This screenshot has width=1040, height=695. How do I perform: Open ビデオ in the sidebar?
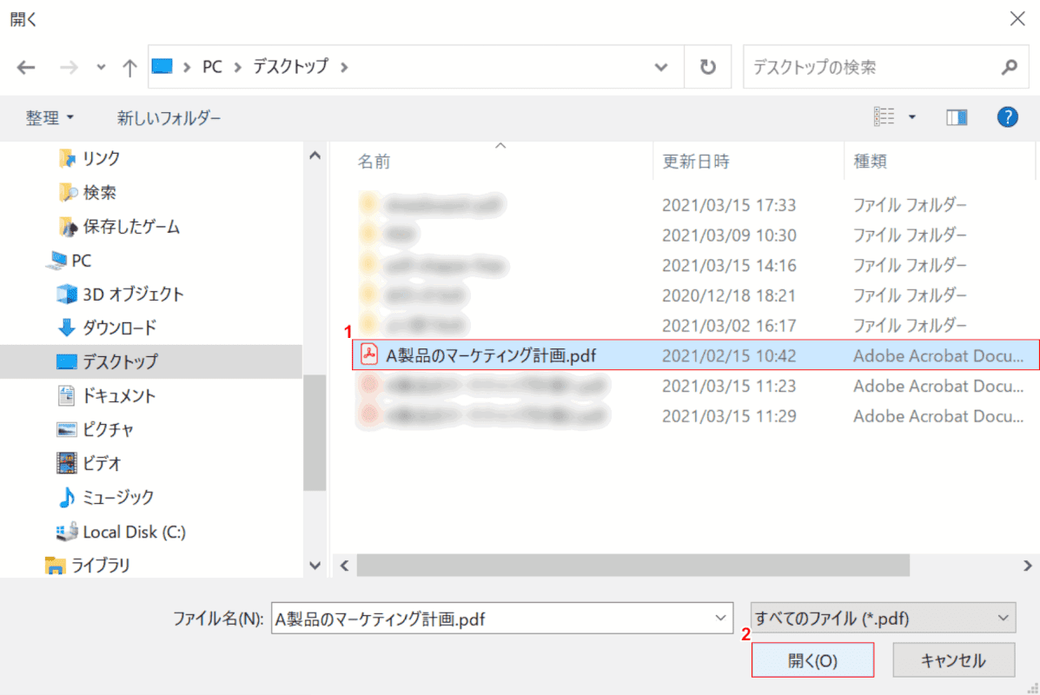pyautogui.click(x=89, y=463)
